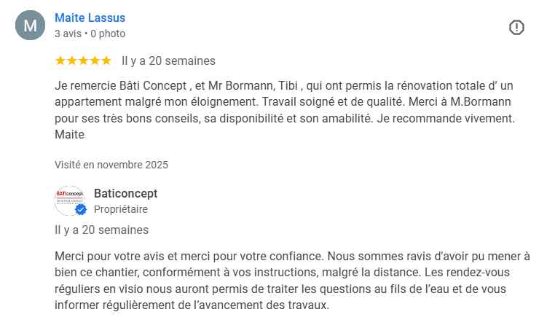Image resolution: width=555 pixels, height=328 pixels.
Task: Click the "3 avis • 0 photo" reviewer stats
Action: click(x=90, y=34)
